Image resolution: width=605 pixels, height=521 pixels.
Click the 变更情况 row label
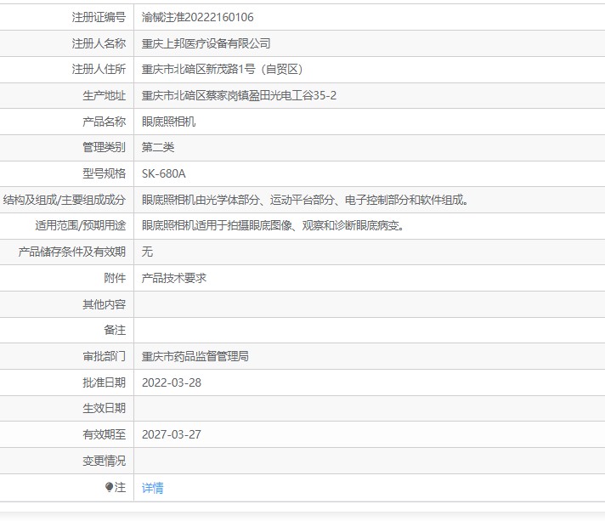[105, 461]
